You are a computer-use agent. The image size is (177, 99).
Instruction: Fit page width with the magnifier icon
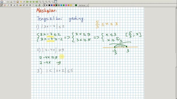43,2
